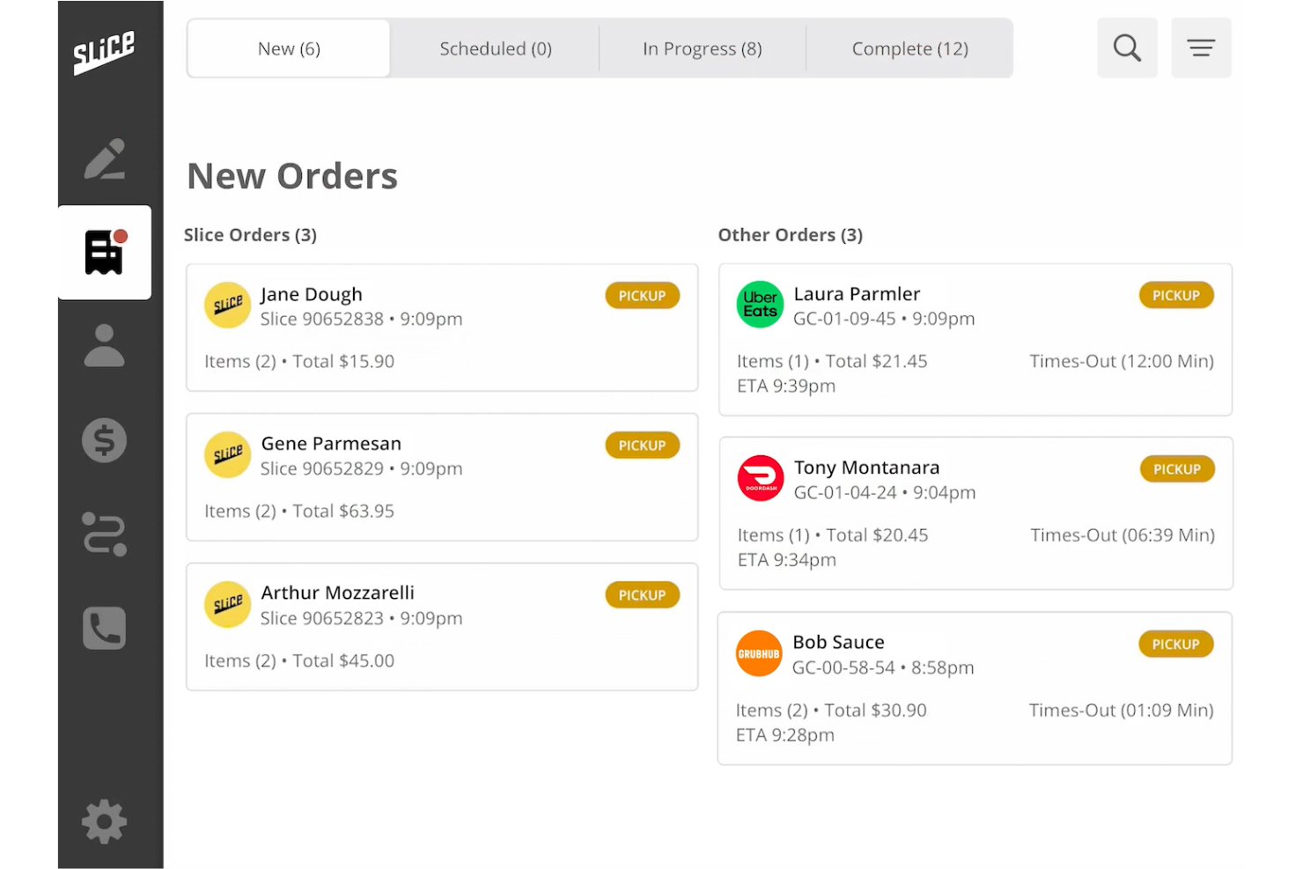Open the customer profile icon in sidebar
The image size is (1303, 869).
105,347
